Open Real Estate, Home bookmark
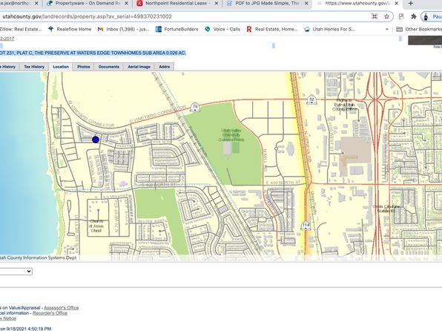Image resolution: width=442 pixels, height=331 pixels. [x=272, y=29]
